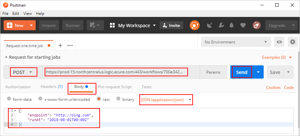The width and height of the screenshot is (300, 136).
Task: Open a new tab with plus icon
Action: coord(60,45)
